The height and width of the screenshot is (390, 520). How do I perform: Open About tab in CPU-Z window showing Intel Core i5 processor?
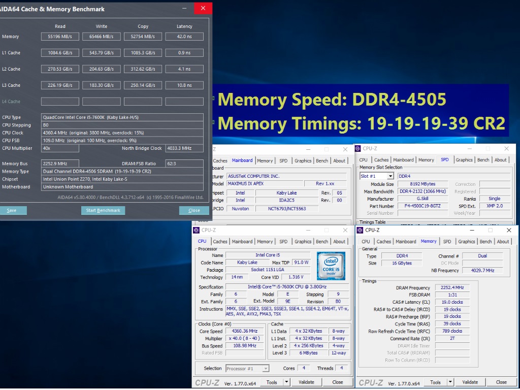[x=339, y=241]
